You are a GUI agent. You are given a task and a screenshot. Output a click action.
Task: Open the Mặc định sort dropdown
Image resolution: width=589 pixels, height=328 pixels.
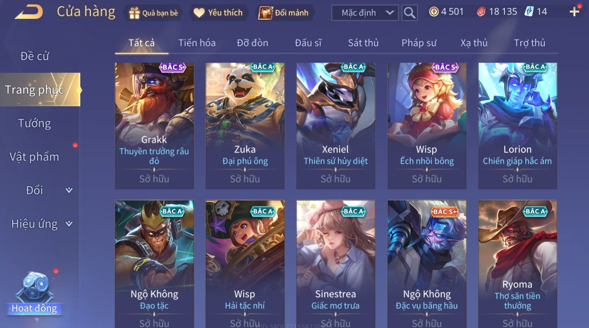(x=365, y=13)
